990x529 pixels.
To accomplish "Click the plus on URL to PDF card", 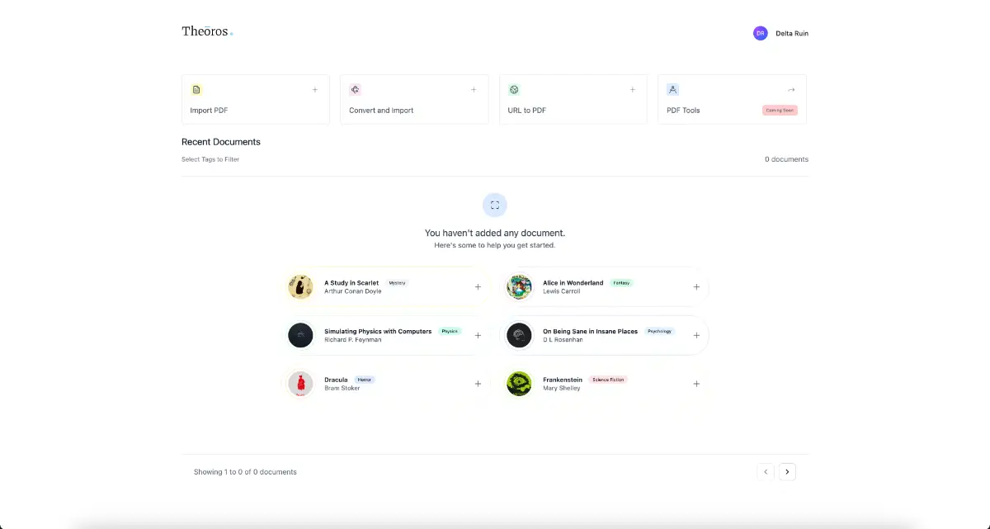I will (x=633, y=89).
